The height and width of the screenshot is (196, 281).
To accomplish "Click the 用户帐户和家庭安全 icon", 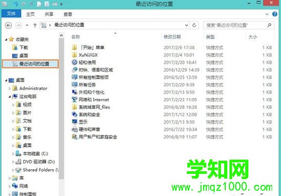I will [74, 137].
